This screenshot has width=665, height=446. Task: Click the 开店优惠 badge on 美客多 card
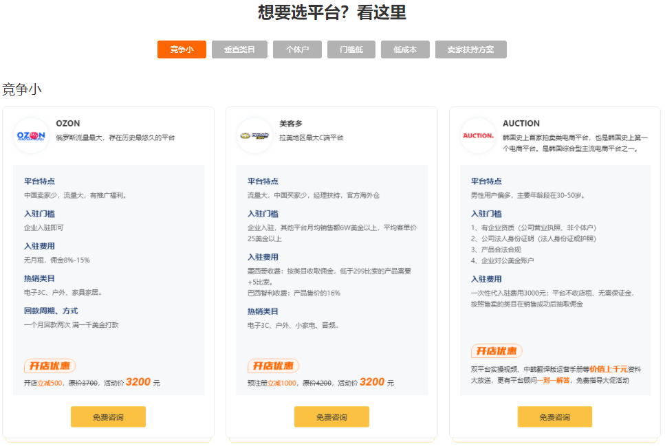(x=274, y=366)
